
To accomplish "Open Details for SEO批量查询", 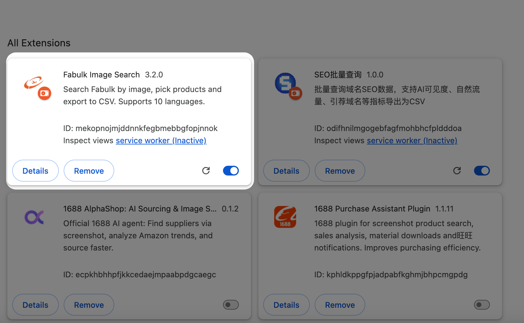I will pos(286,171).
